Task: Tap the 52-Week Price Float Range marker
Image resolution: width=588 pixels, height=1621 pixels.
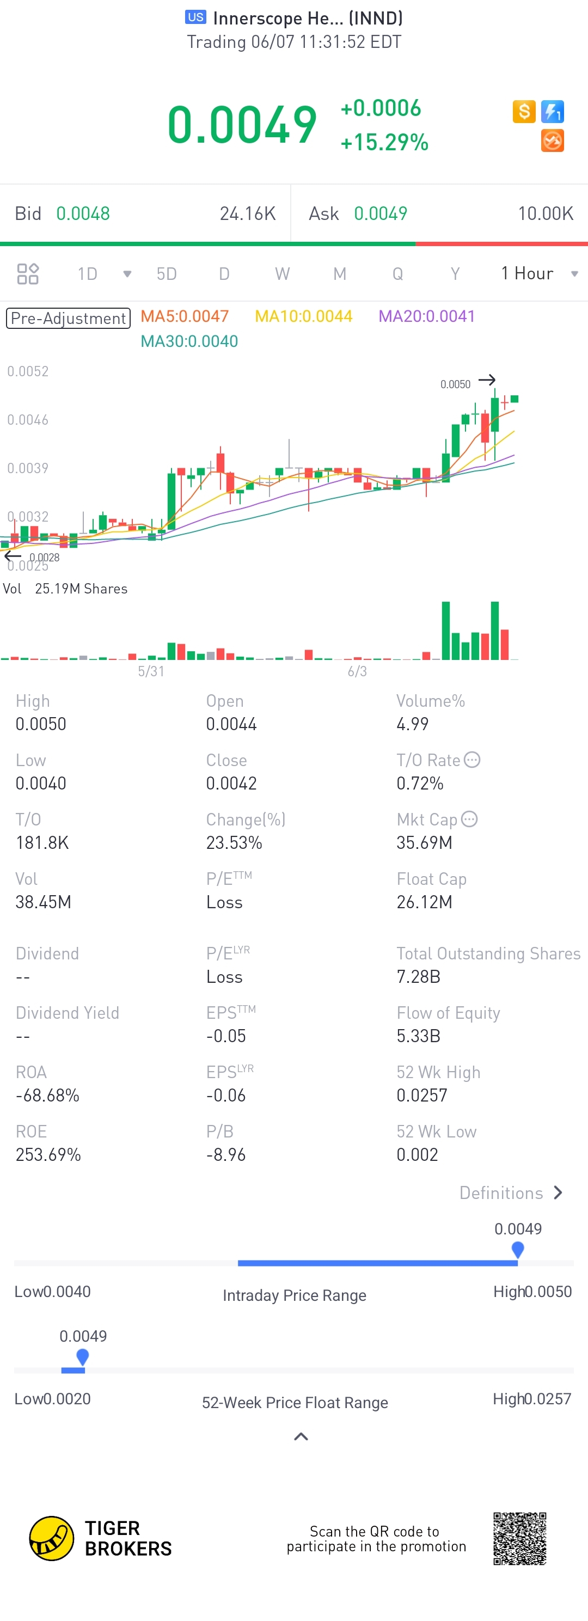Action: pos(82,1357)
